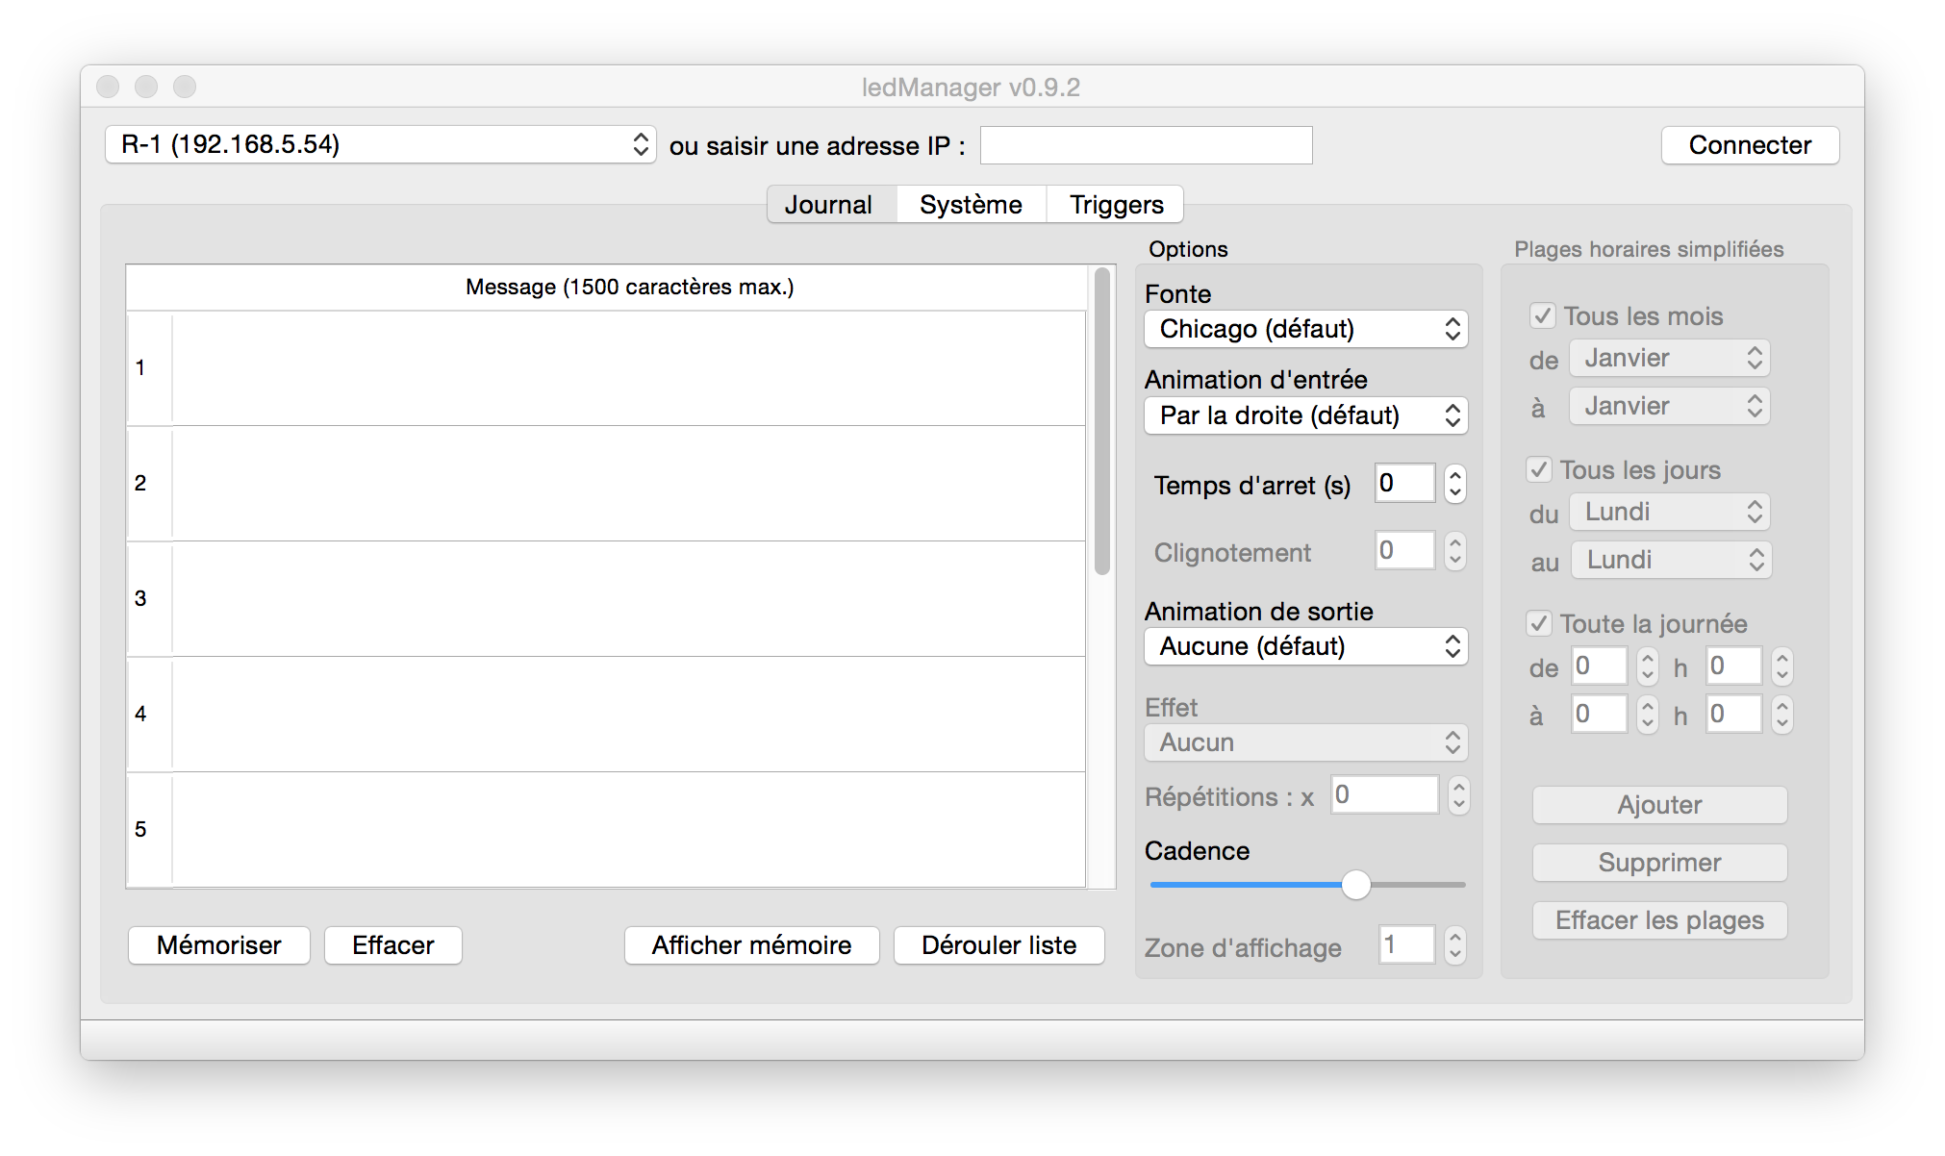Screen dimensions: 1945x1156
Task: Toggle the Tous les jours checkbox
Action: (1539, 469)
